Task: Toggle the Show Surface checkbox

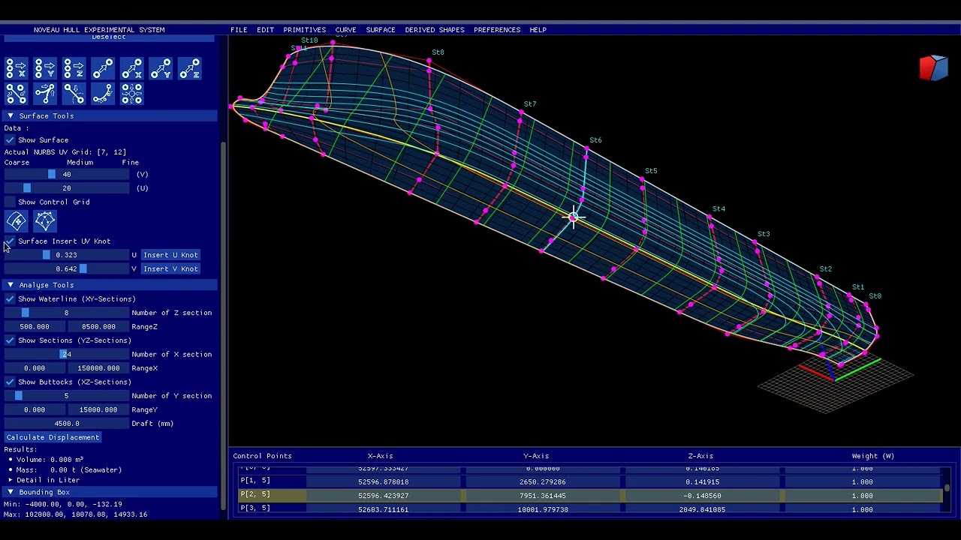Action: pyautogui.click(x=10, y=140)
